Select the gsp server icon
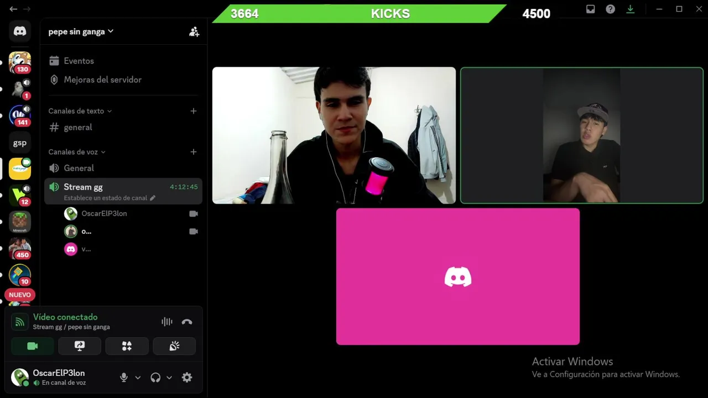The height and width of the screenshot is (398, 708). 20,143
